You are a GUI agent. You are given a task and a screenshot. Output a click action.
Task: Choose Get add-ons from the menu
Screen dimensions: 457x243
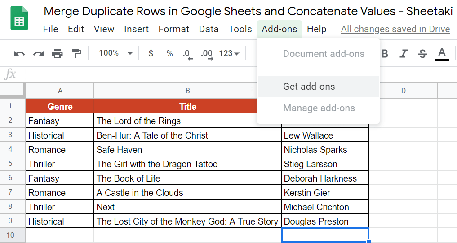tap(318, 87)
